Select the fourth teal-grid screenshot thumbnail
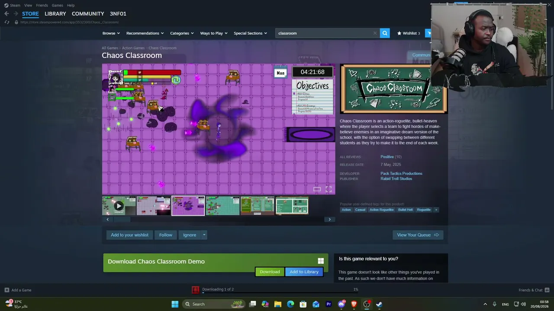 point(223,206)
